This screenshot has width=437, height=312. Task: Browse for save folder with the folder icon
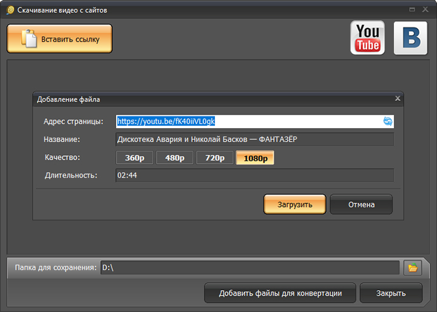pos(413,268)
